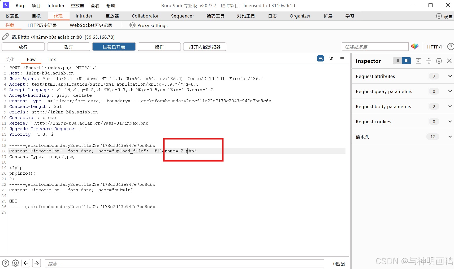Open the 查看 menu

click(x=95, y=6)
